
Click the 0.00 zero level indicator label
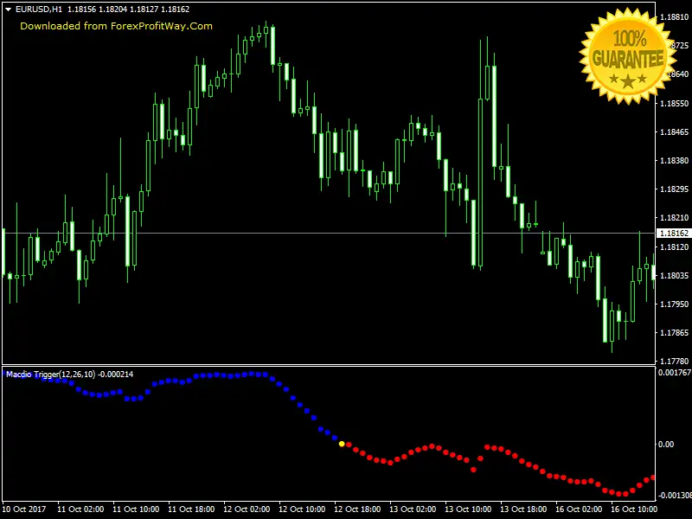pyautogui.click(x=666, y=445)
